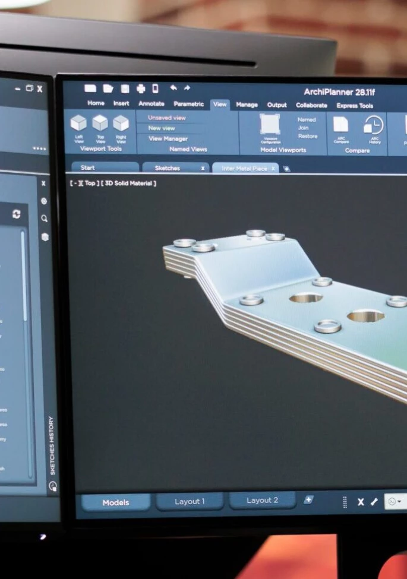The width and height of the screenshot is (407, 579).
Task: Click the layers stack icon in side panel
Action: pos(45,236)
